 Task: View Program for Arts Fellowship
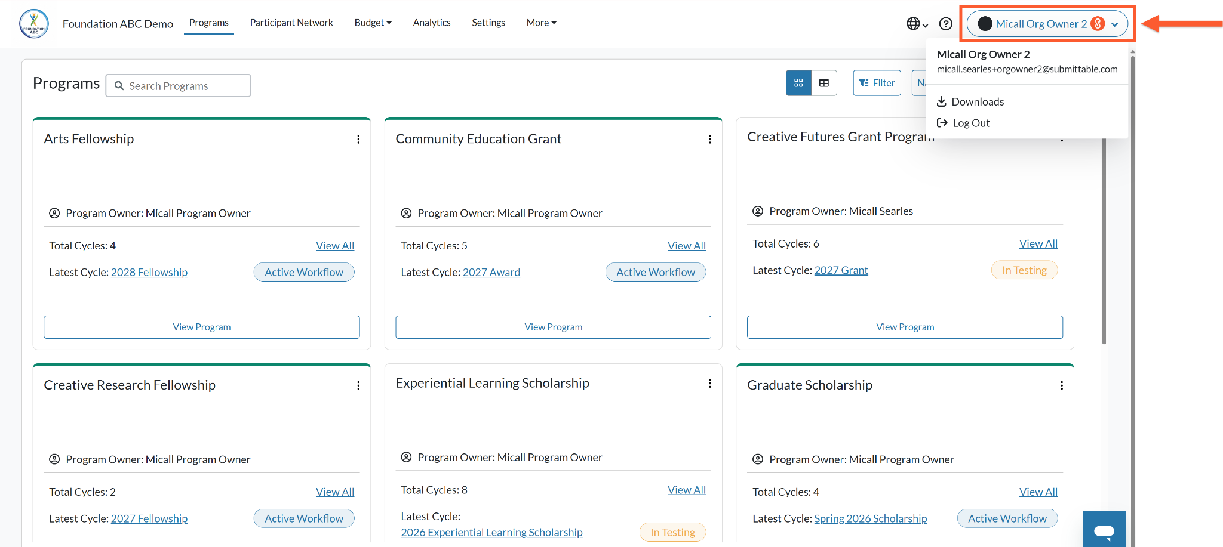(x=202, y=327)
